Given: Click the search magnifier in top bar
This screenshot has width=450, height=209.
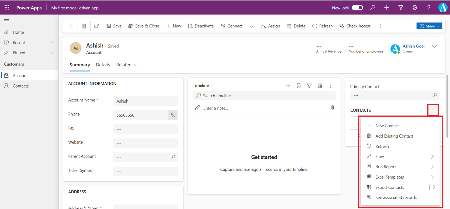Looking at the screenshot, I should point(373,8).
